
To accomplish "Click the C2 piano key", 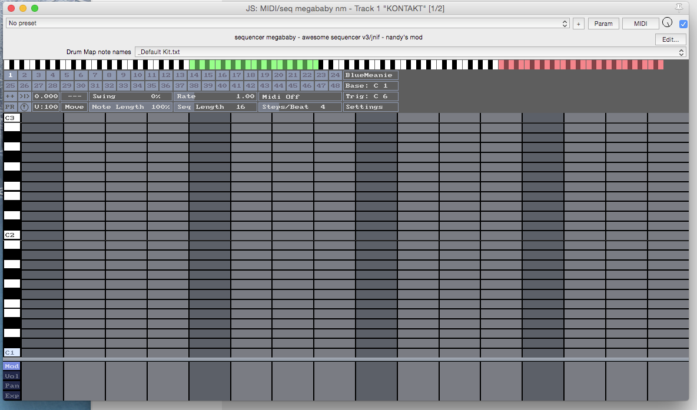I will tap(12, 235).
